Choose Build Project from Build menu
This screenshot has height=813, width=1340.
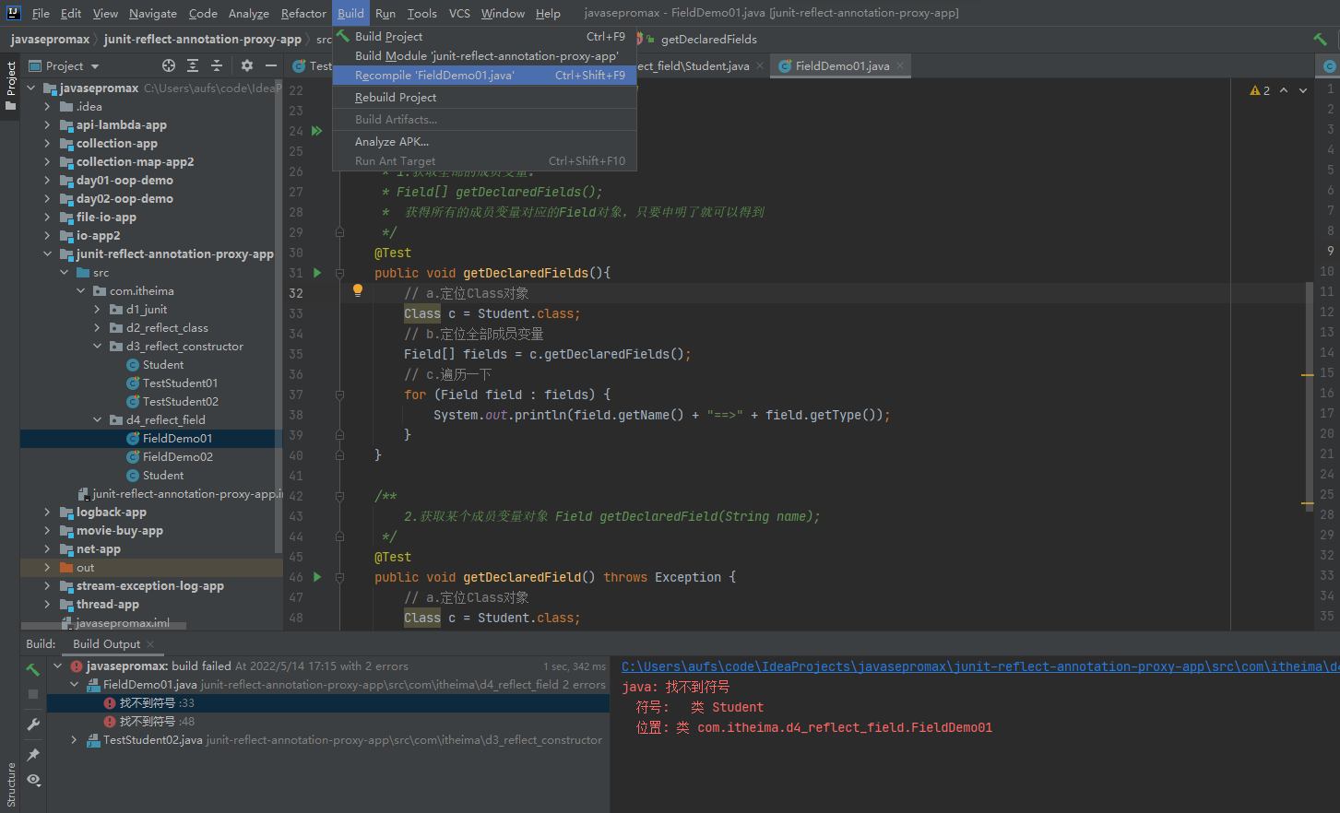[484, 36]
